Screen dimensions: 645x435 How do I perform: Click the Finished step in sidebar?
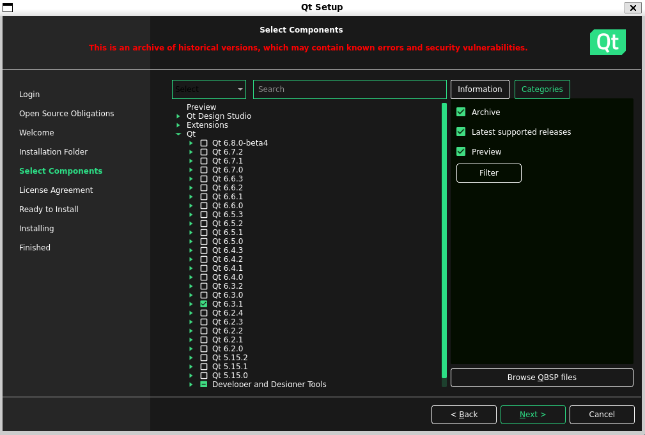[x=35, y=247]
